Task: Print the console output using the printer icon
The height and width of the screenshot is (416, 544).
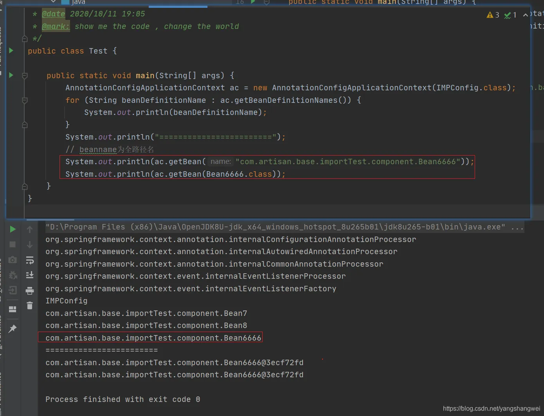Action: point(30,290)
